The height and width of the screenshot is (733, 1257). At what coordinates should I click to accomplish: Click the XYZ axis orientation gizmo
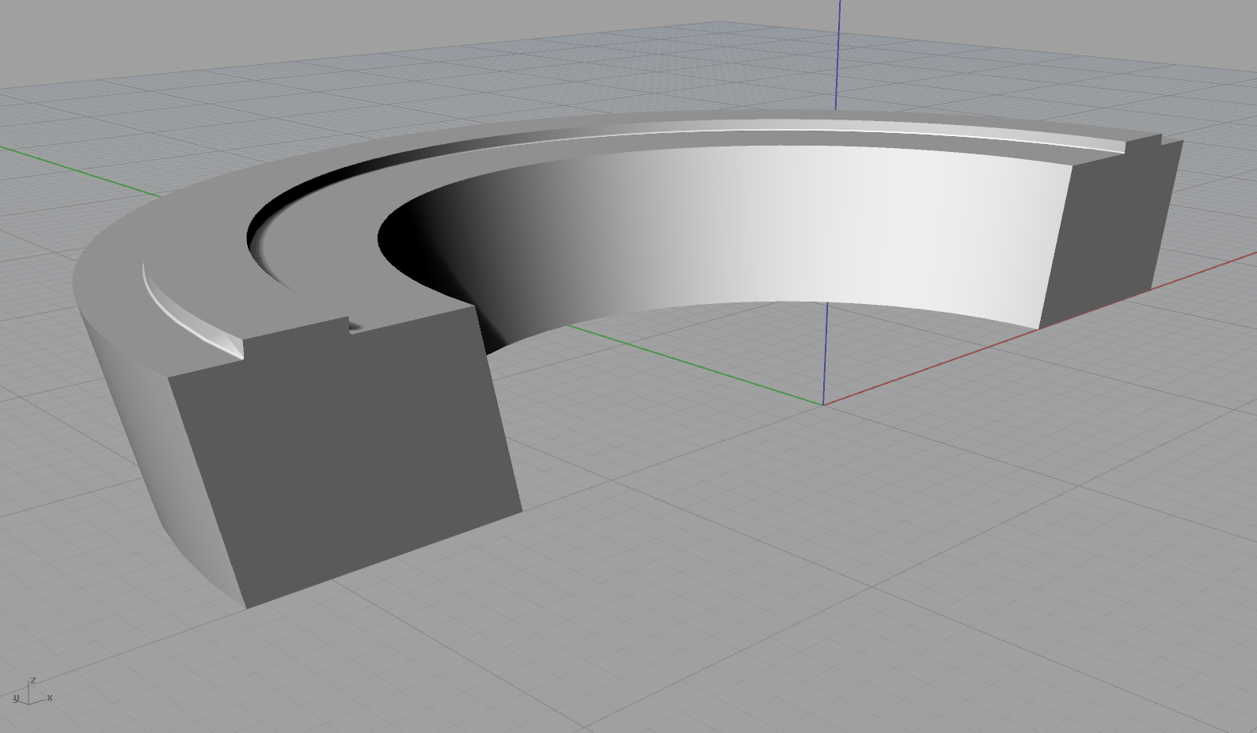(x=32, y=692)
